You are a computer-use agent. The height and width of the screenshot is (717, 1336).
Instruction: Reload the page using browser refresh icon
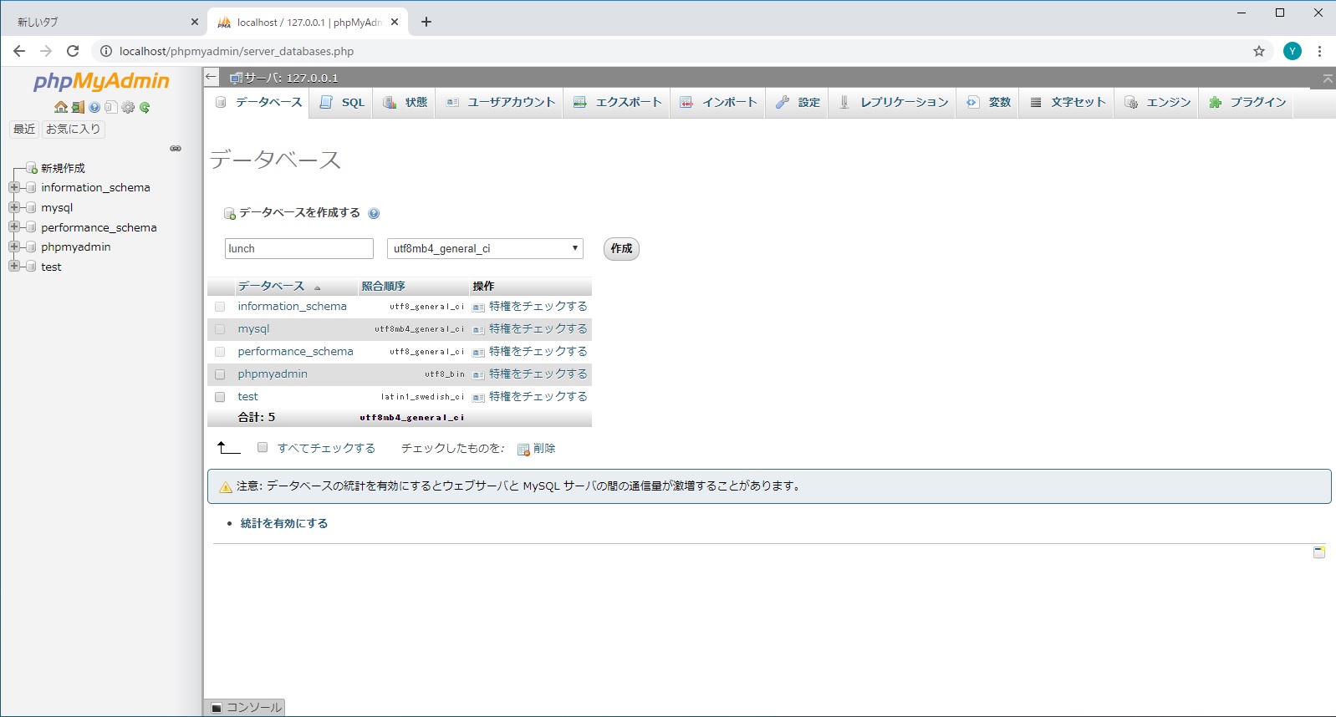(x=73, y=51)
